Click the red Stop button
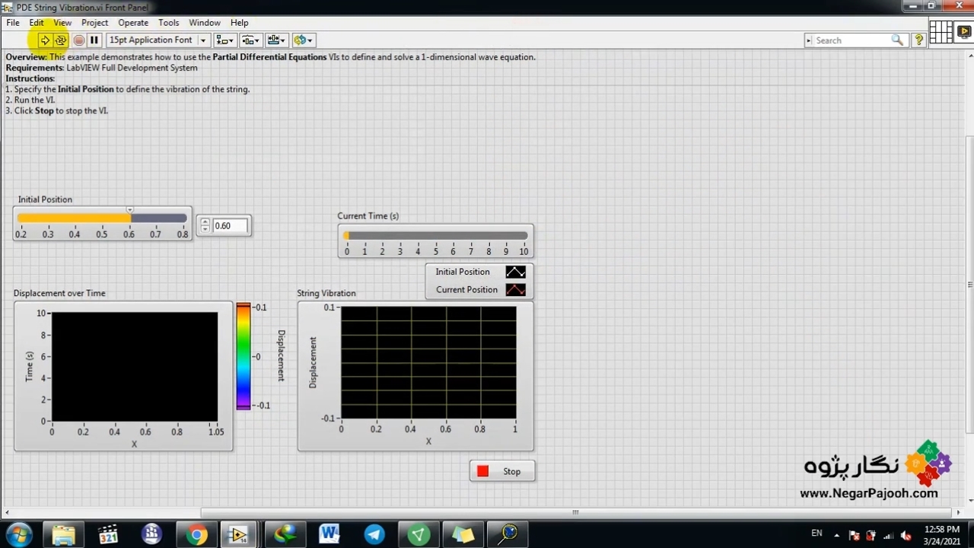The height and width of the screenshot is (548, 974). 502,472
